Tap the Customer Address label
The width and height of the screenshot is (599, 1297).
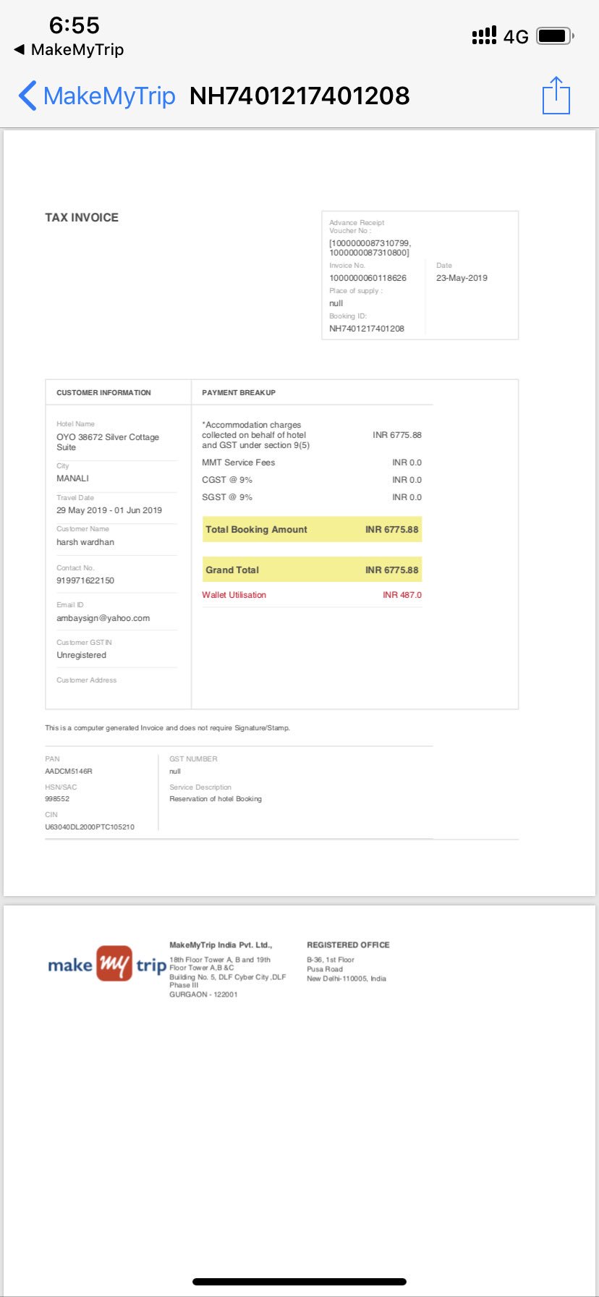point(87,680)
